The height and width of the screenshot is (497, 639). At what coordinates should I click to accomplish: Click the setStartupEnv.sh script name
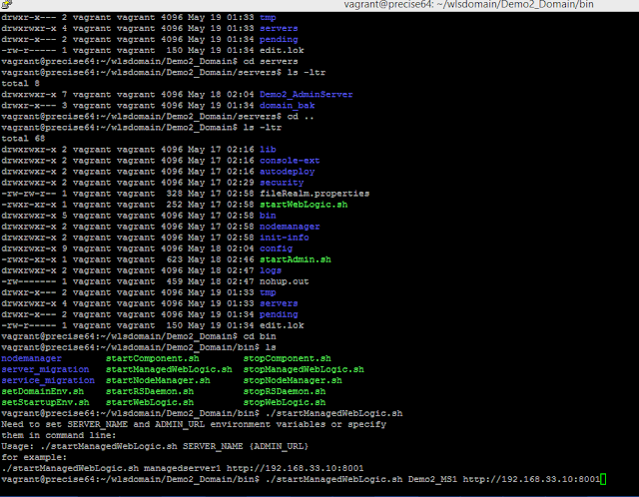click(45, 402)
